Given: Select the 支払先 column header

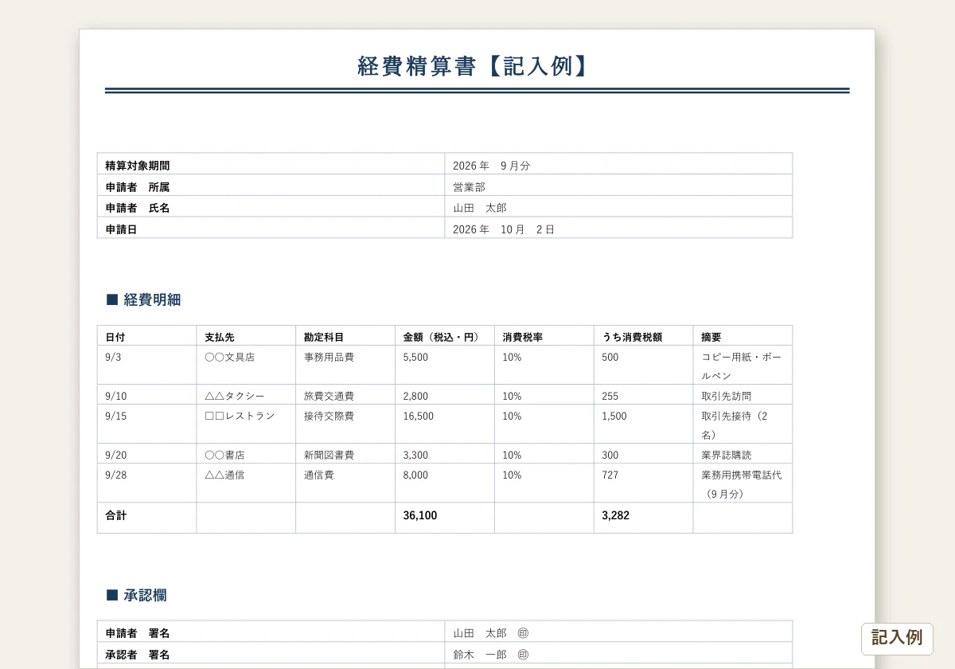Looking at the screenshot, I should pyautogui.click(x=246, y=337).
